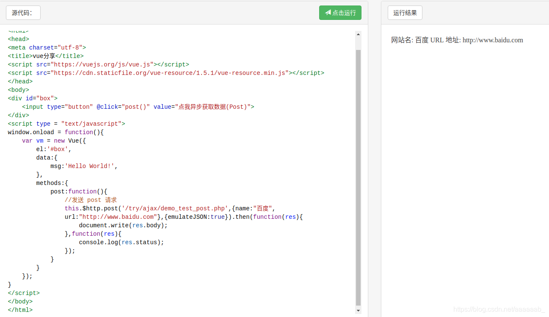Click the closing </script> tag line

[x=24, y=293]
